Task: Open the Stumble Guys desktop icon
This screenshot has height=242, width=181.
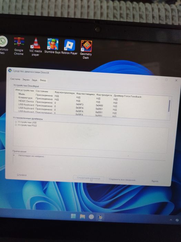Action: coord(52,46)
